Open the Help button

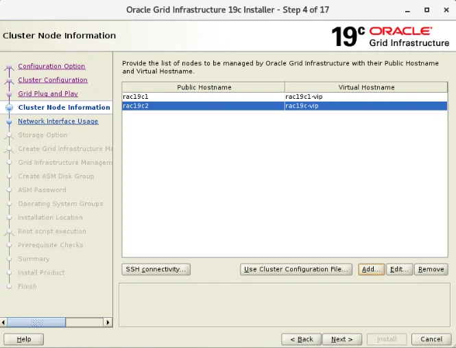[24, 339]
